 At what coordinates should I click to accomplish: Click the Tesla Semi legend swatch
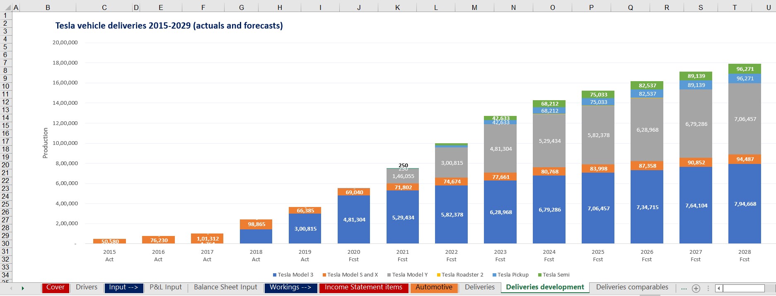coord(540,275)
